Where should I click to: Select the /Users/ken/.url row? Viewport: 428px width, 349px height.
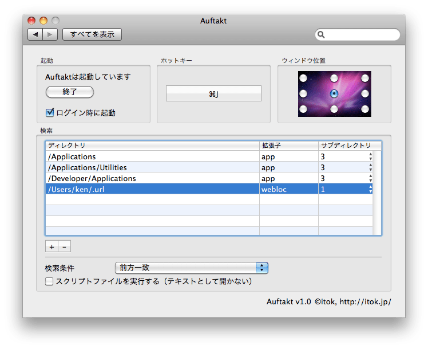click(x=209, y=189)
